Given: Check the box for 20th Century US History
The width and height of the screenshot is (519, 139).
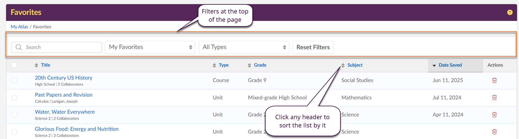Looking at the screenshot, I should coord(14,80).
